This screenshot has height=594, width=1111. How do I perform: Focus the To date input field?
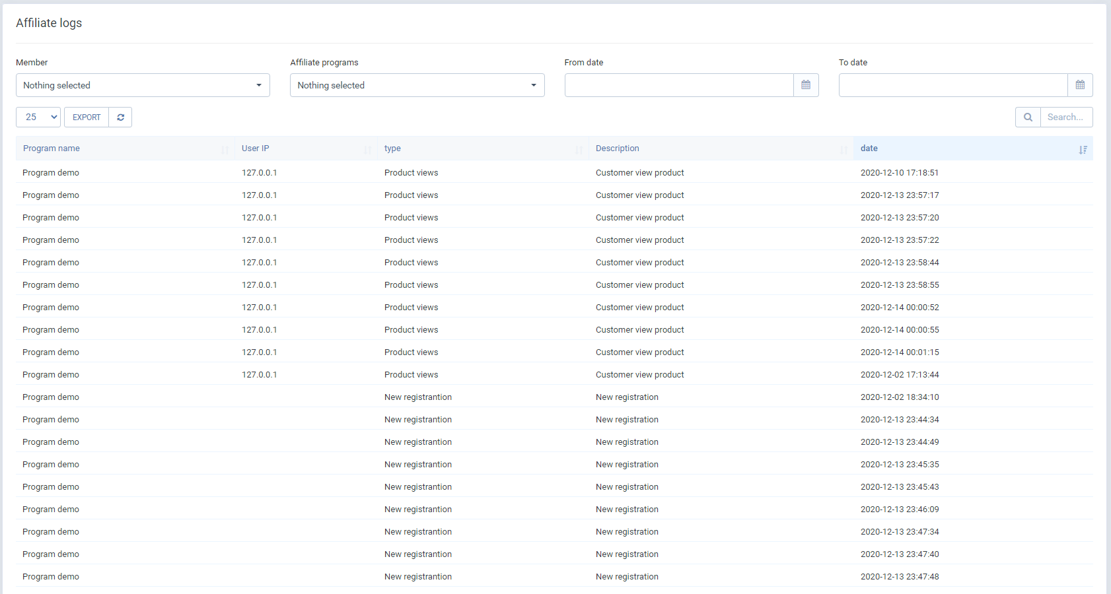click(x=953, y=85)
